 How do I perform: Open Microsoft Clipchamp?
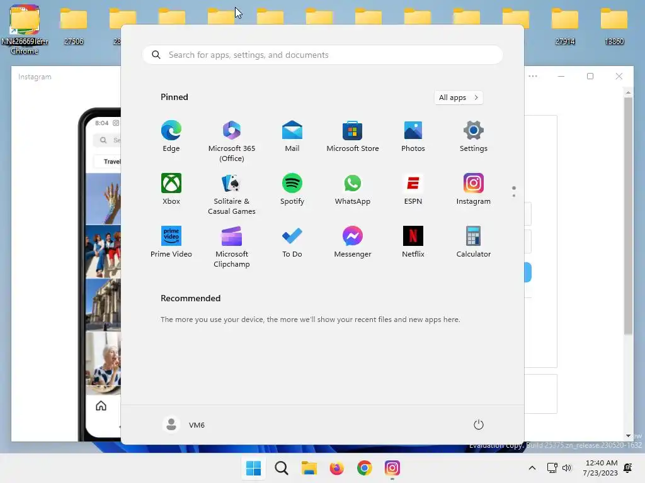232,247
